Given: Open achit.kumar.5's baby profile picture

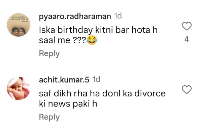Looking at the screenshot, I should pyautogui.click(x=19, y=88).
